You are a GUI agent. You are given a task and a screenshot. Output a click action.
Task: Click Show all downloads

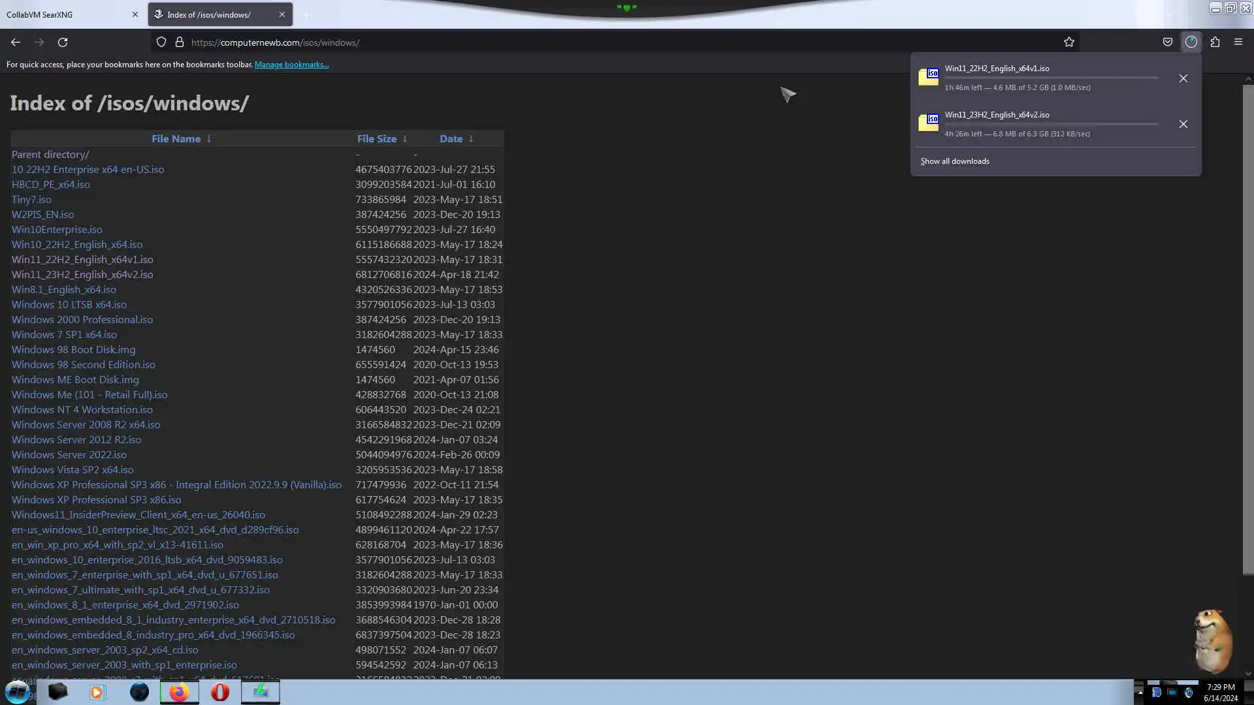point(954,161)
